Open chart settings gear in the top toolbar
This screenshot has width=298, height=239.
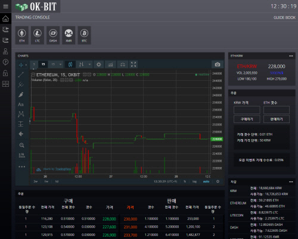pos(99,64)
